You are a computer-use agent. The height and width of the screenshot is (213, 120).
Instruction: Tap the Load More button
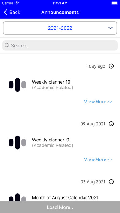(60, 207)
